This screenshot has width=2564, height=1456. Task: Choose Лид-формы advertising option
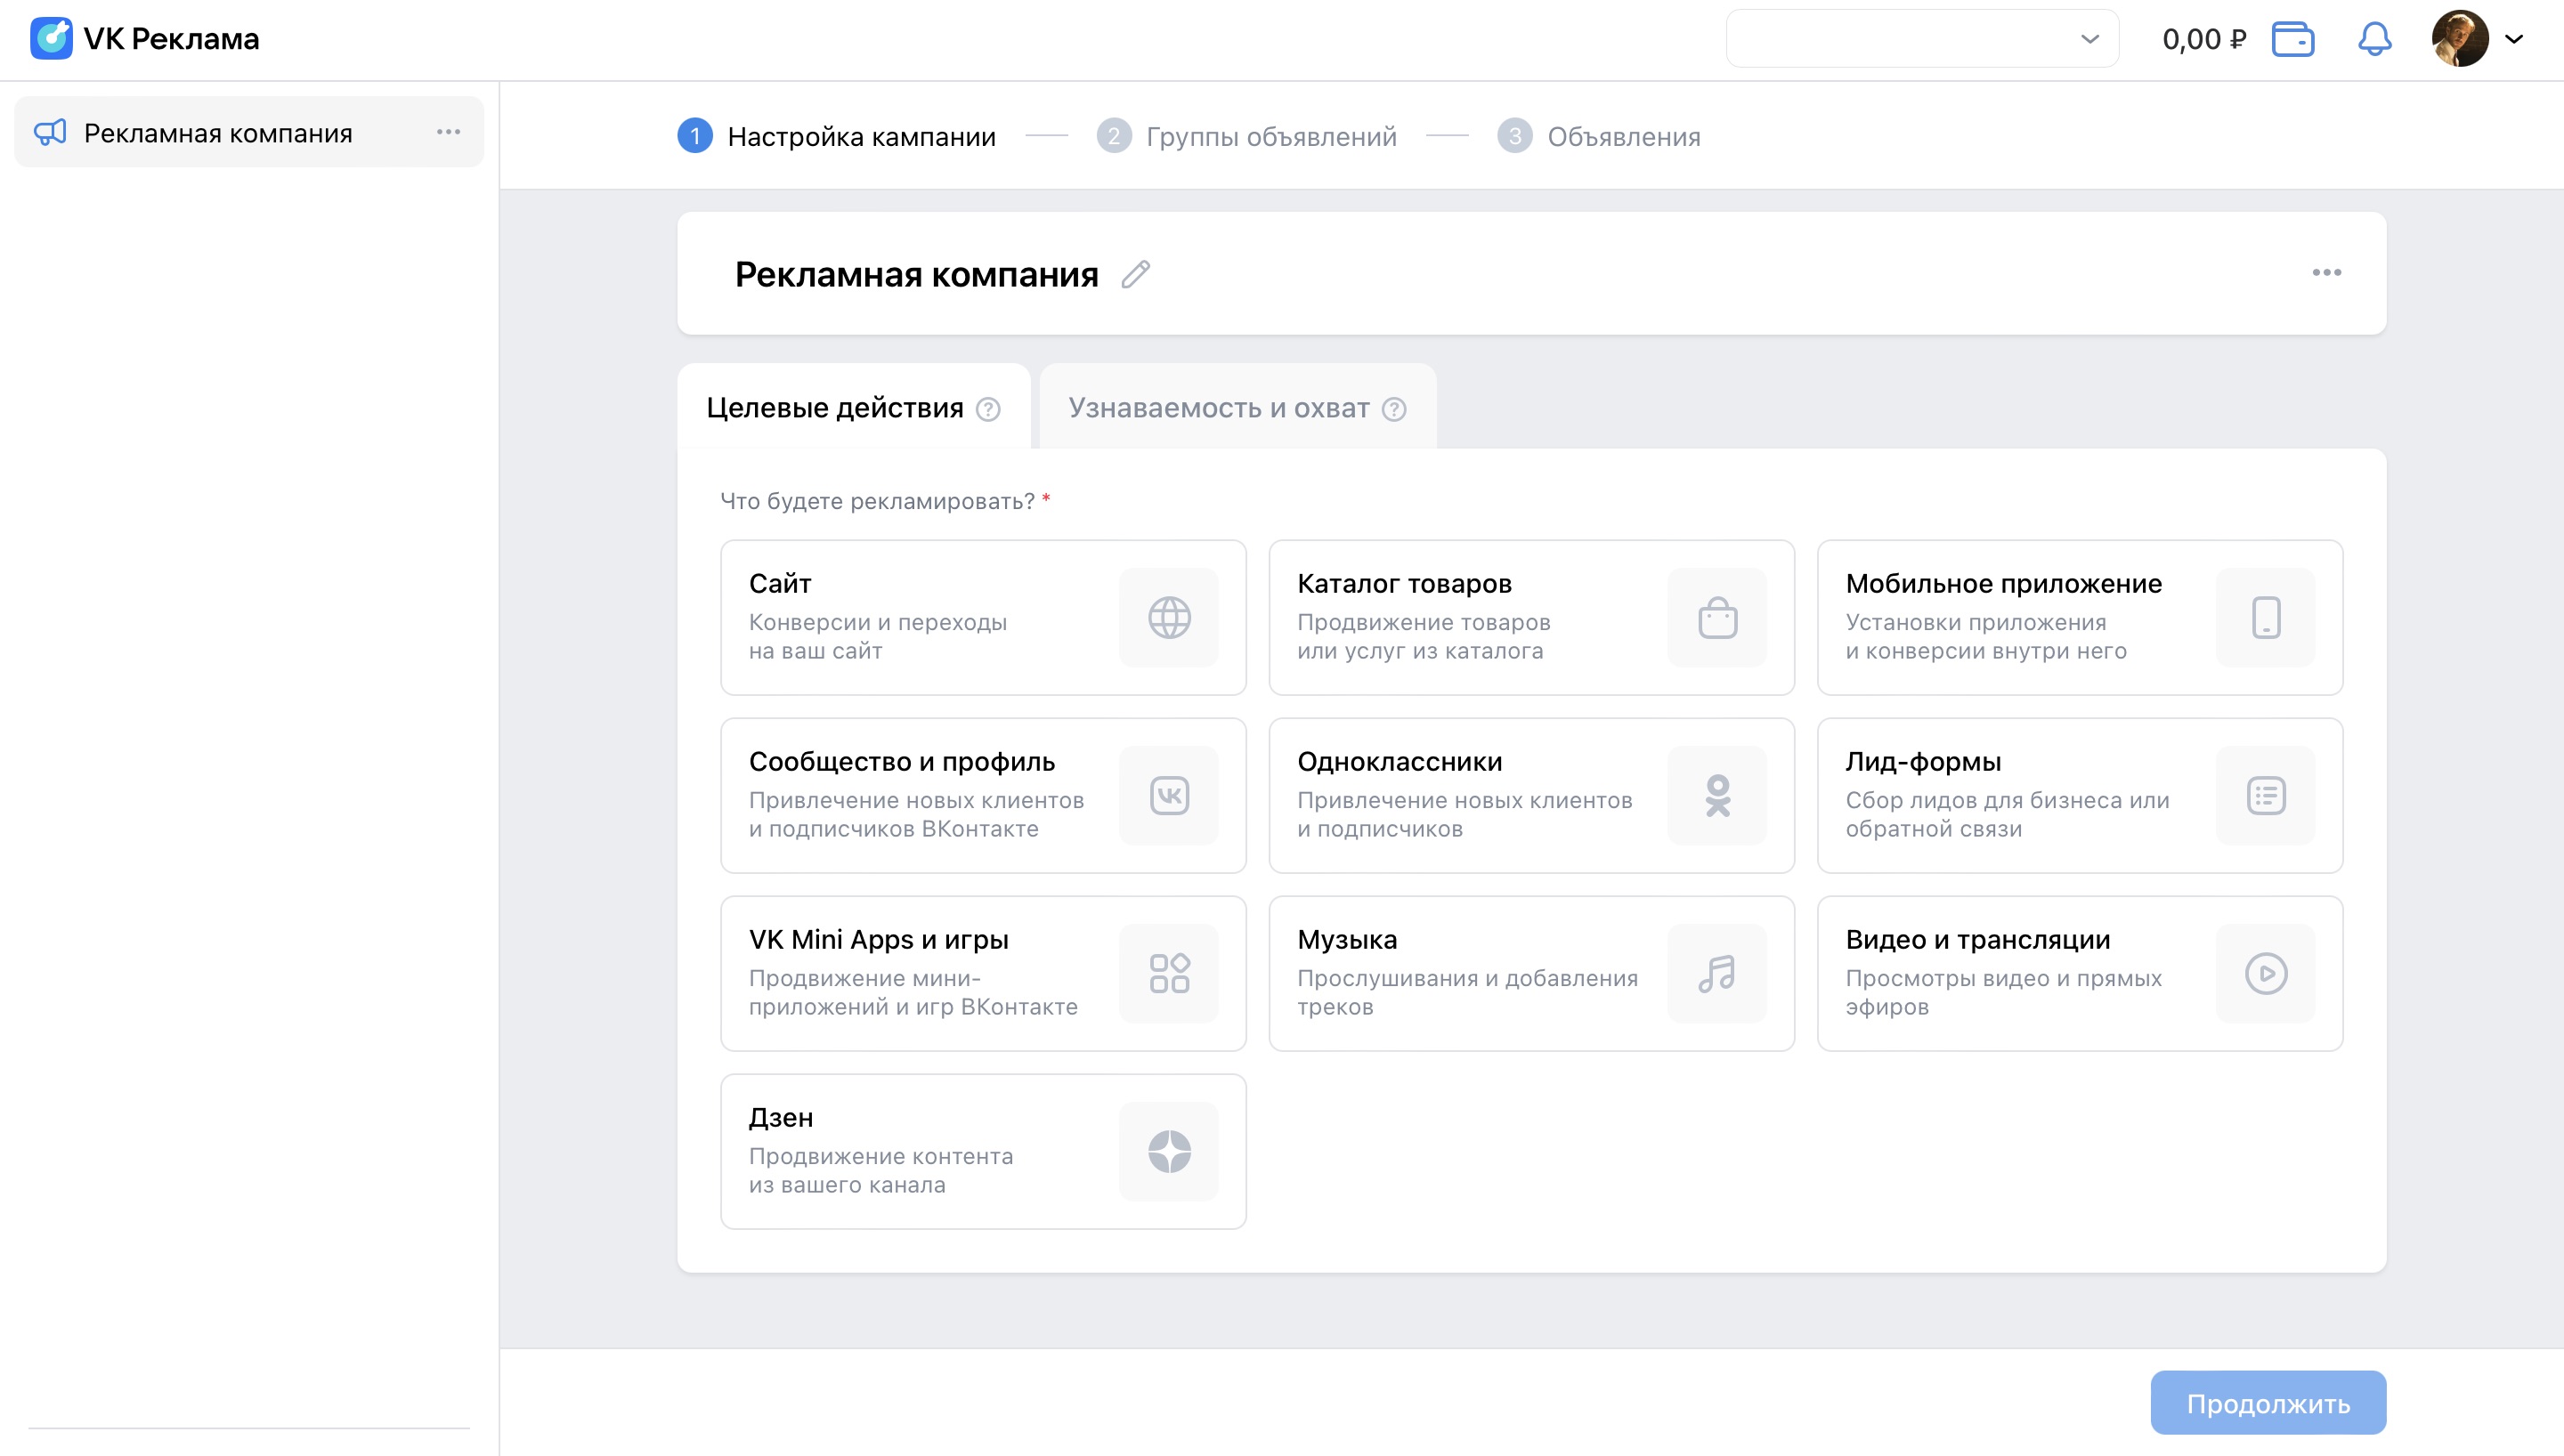(2079, 796)
